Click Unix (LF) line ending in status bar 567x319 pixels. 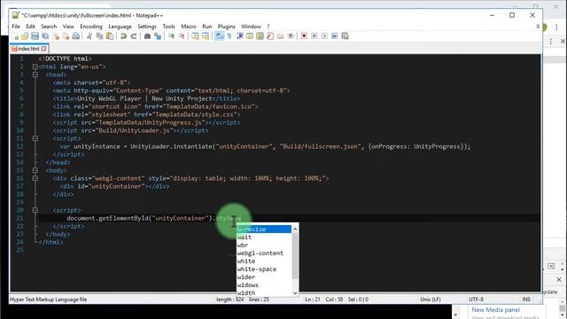click(x=431, y=300)
